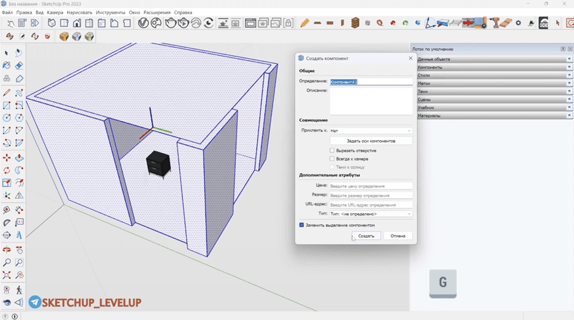This screenshot has width=574, height=320.
Task: Choose the Paint Bucket tool
Action: pyautogui.click(x=6, y=65)
